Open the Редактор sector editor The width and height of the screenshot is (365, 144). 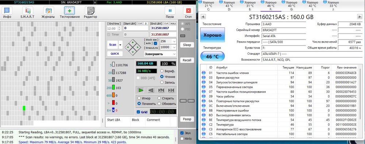pos(91,12)
